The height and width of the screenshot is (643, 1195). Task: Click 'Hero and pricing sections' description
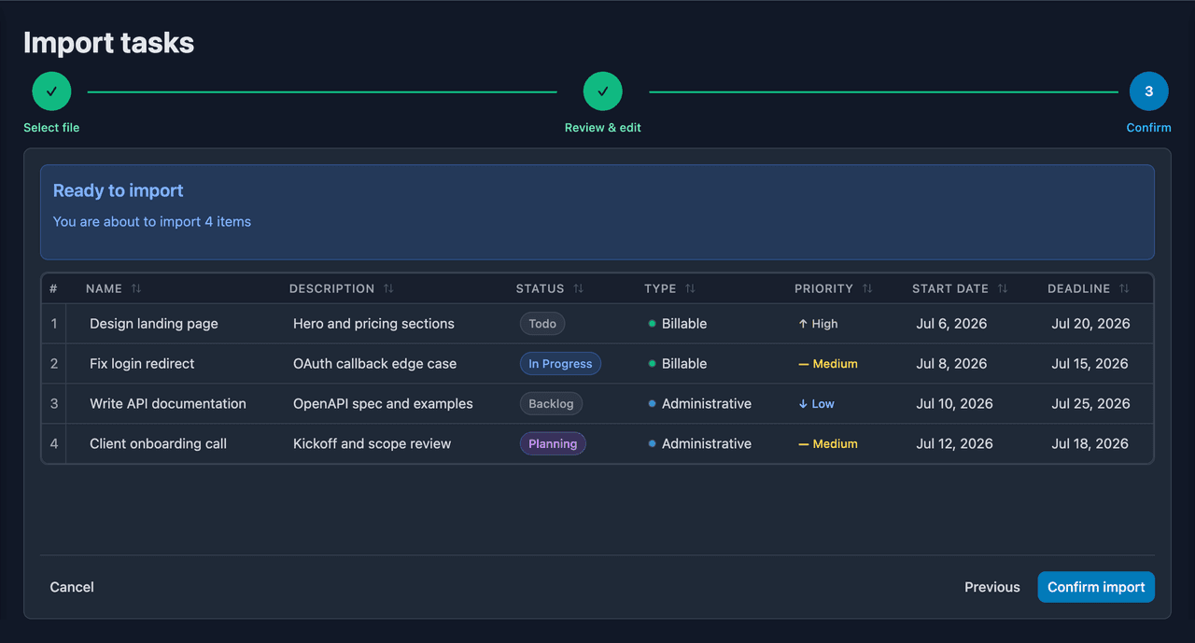click(x=373, y=324)
